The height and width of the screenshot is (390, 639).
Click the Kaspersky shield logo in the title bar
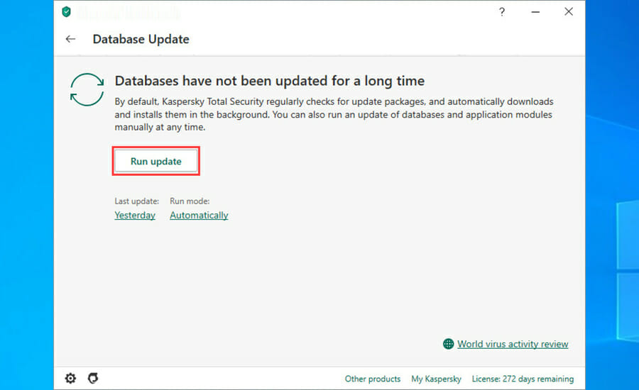coord(67,12)
